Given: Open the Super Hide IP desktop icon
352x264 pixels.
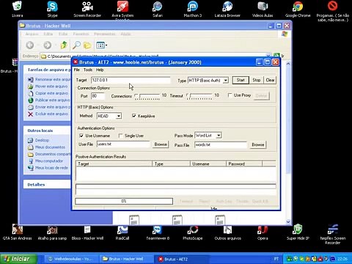Looking at the screenshot, I should click(298, 232).
